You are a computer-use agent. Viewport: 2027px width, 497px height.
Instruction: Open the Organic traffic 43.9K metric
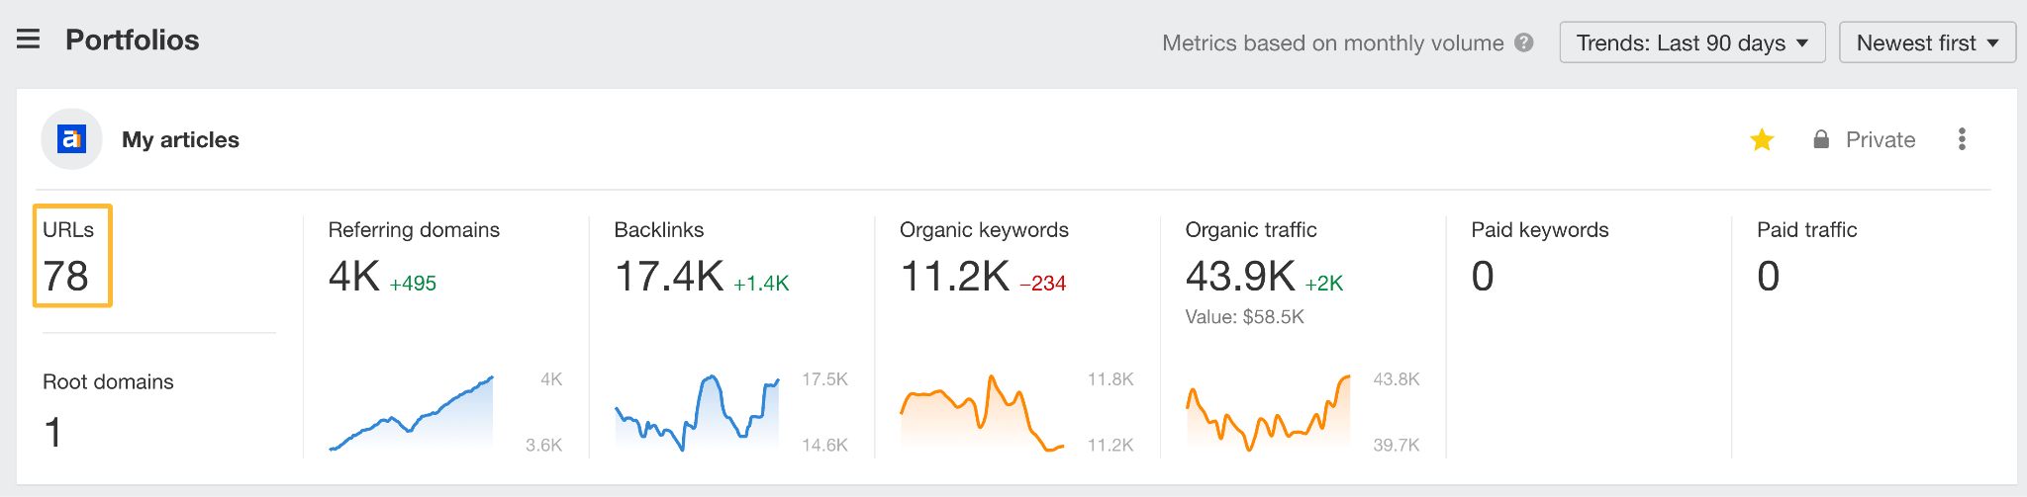(x=1239, y=277)
